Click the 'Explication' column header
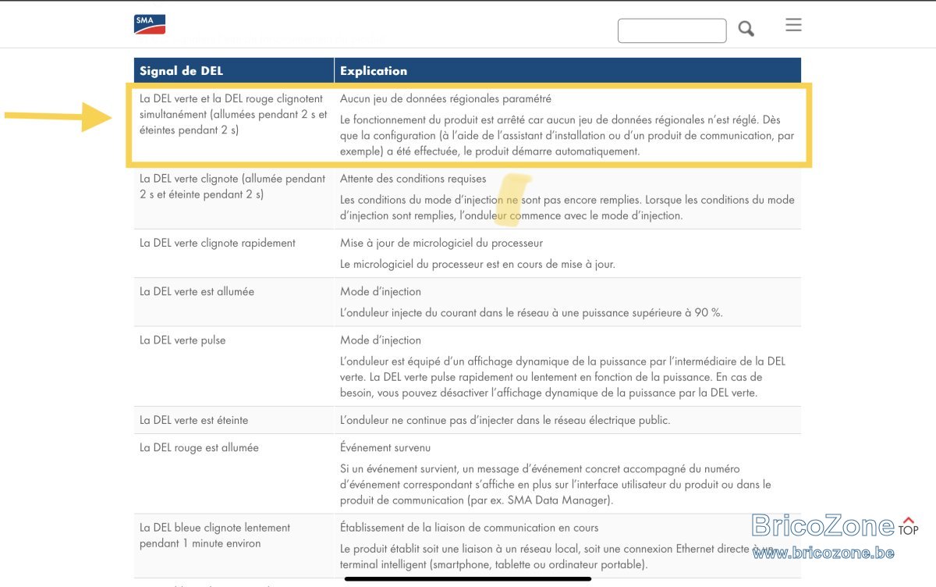 (x=374, y=70)
